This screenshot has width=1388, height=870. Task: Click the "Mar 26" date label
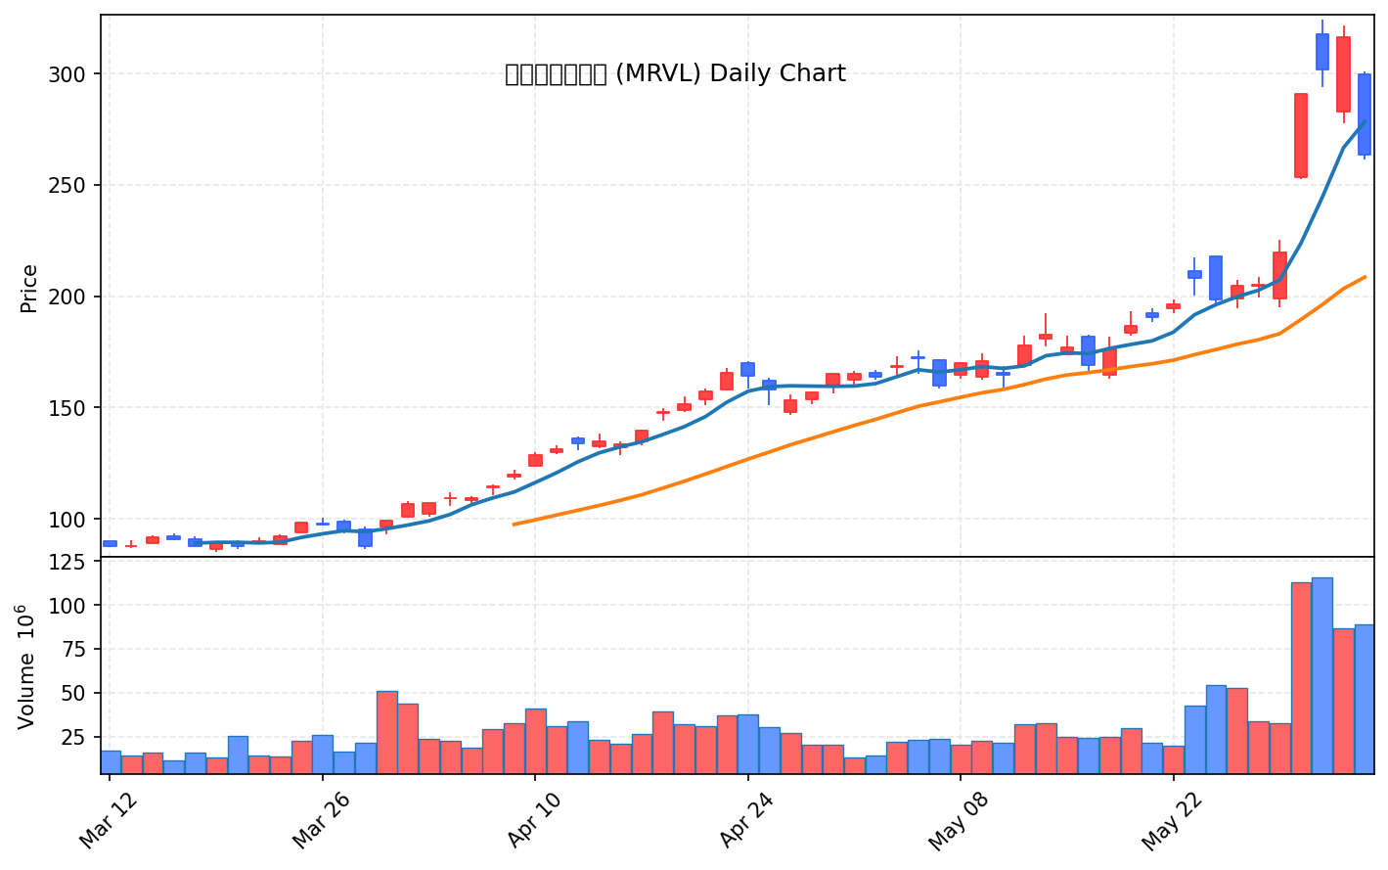tap(321, 820)
